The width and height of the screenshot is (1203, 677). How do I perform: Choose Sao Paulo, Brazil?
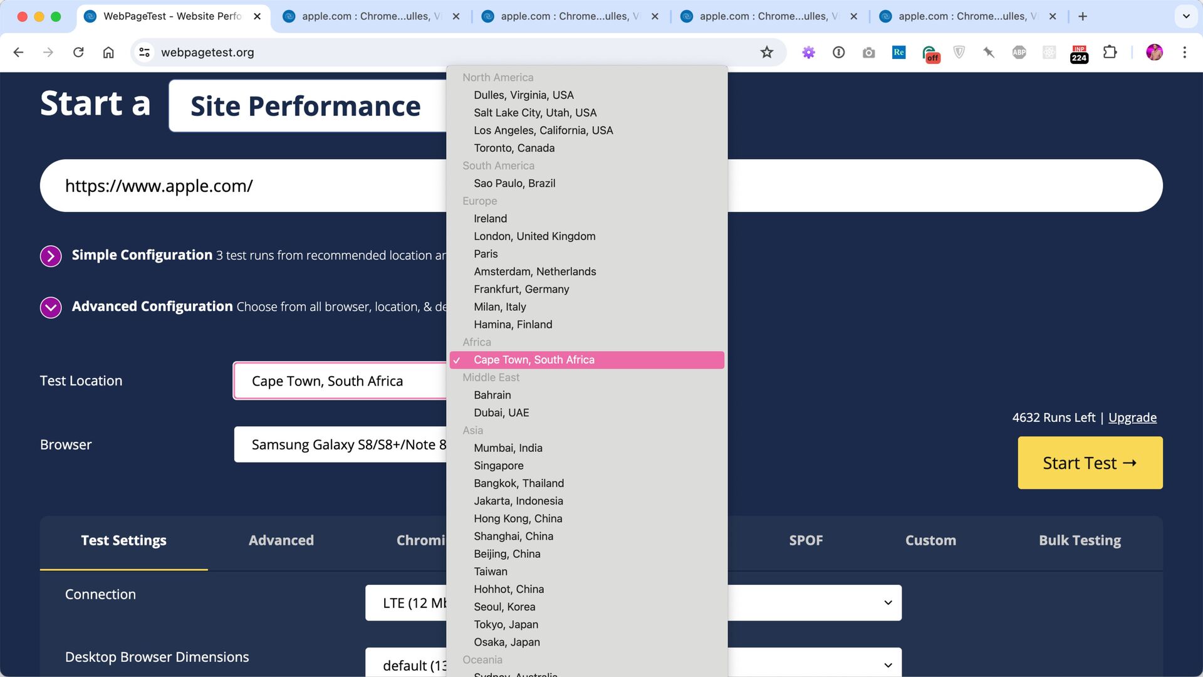coord(587,183)
